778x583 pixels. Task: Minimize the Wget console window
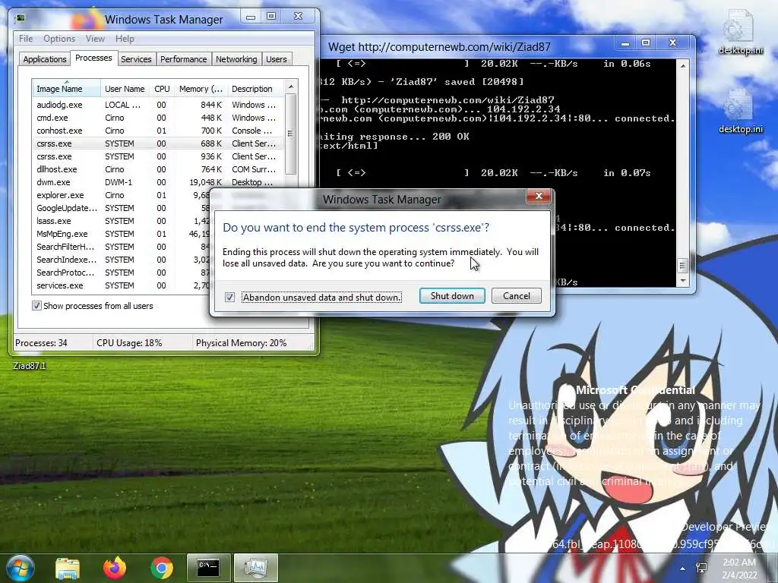625,43
